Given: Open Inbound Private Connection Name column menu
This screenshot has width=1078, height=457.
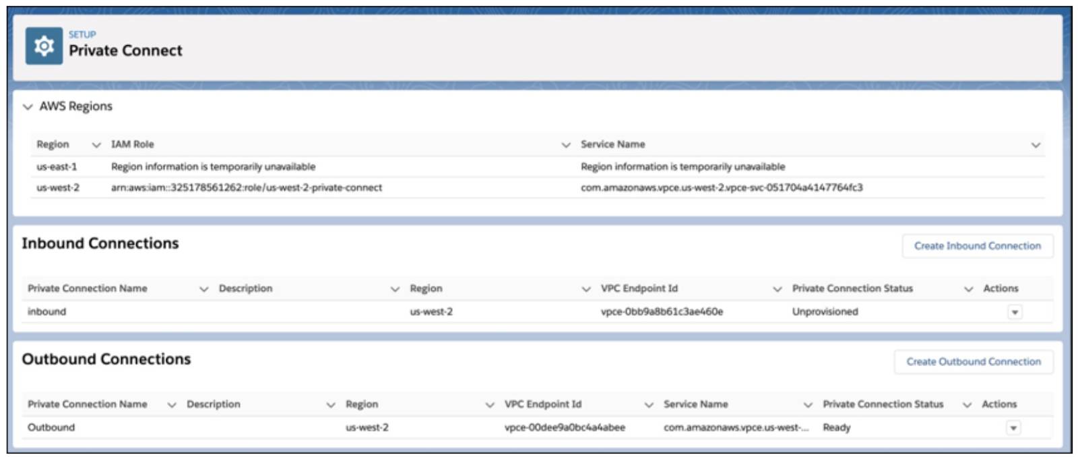Looking at the screenshot, I should (204, 289).
